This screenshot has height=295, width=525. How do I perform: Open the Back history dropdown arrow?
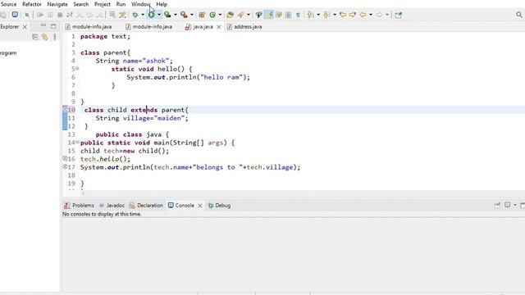(371, 15)
